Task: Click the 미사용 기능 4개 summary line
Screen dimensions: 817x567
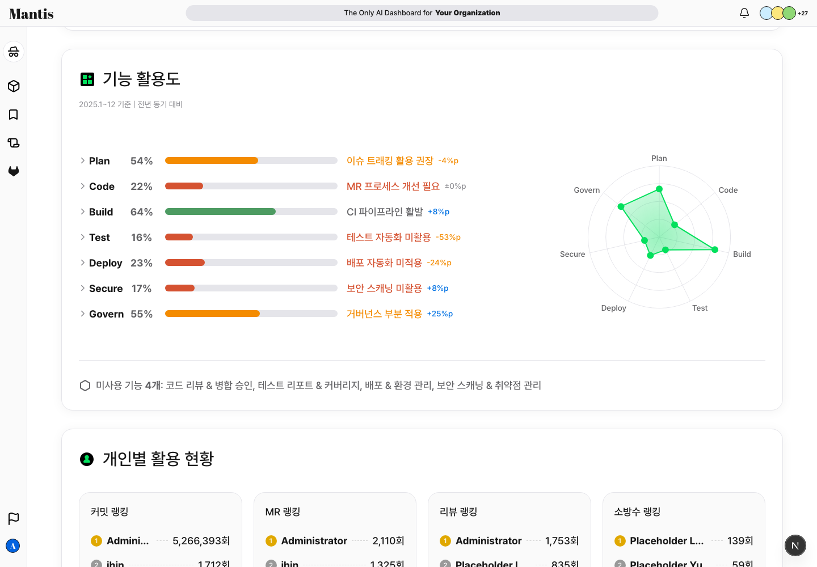Action: 318,386
